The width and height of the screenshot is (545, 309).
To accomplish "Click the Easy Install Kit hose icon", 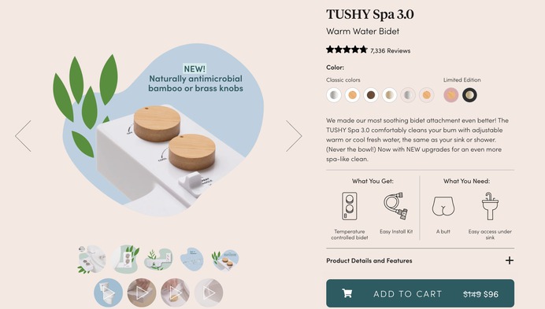I will (396, 206).
